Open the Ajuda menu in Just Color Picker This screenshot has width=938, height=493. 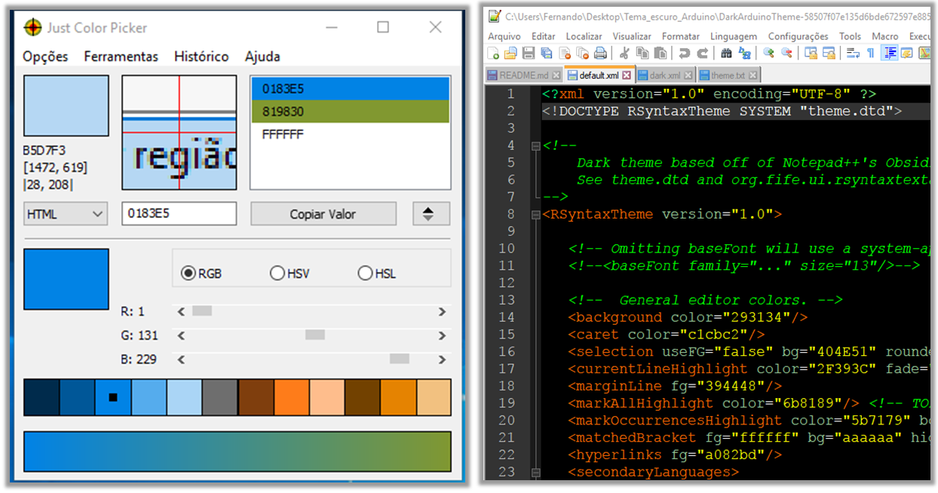click(263, 57)
